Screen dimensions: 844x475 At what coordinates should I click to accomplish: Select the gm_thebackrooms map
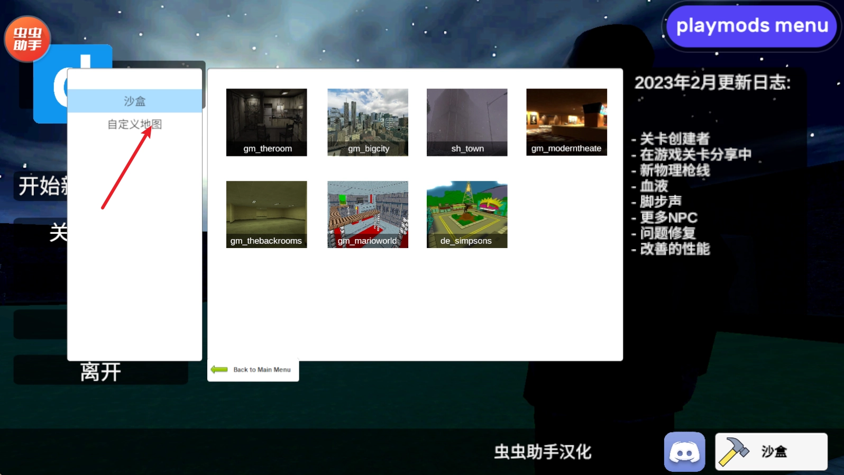point(267,214)
